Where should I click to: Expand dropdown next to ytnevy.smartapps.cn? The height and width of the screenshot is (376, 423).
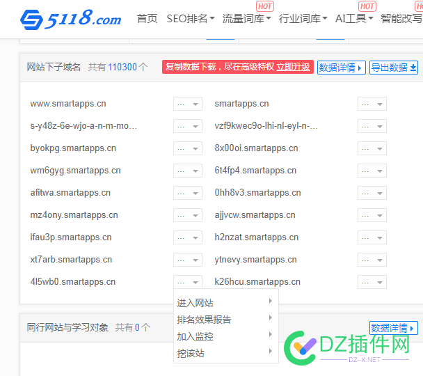372,260
